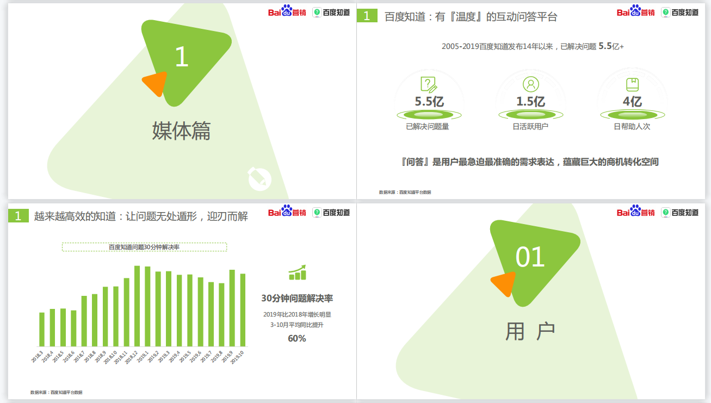This screenshot has height=403, width=711.
Task: Click the bar for 2018.7
Action: [x=84, y=321]
